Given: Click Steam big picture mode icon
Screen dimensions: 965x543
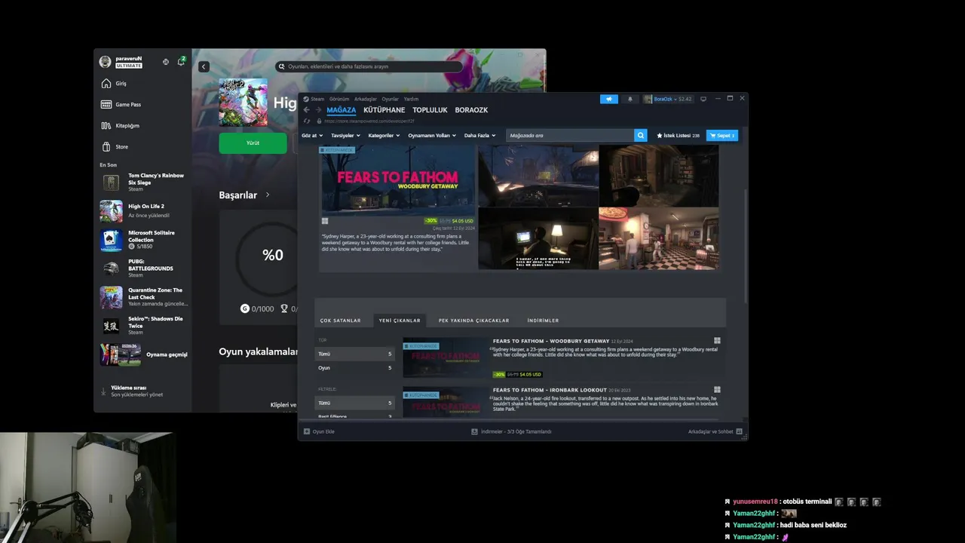Looking at the screenshot, I should coord(703,99).
